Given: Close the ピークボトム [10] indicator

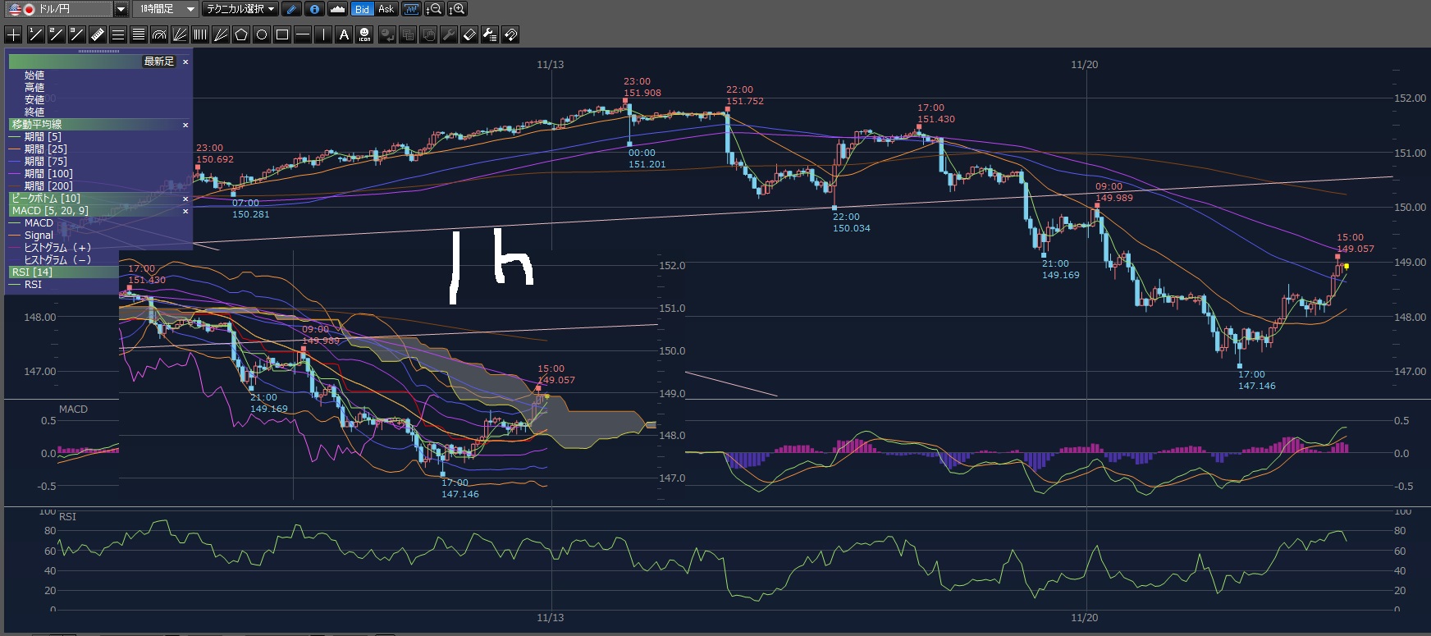Looking at the screenshot, I should pos(185,199).
